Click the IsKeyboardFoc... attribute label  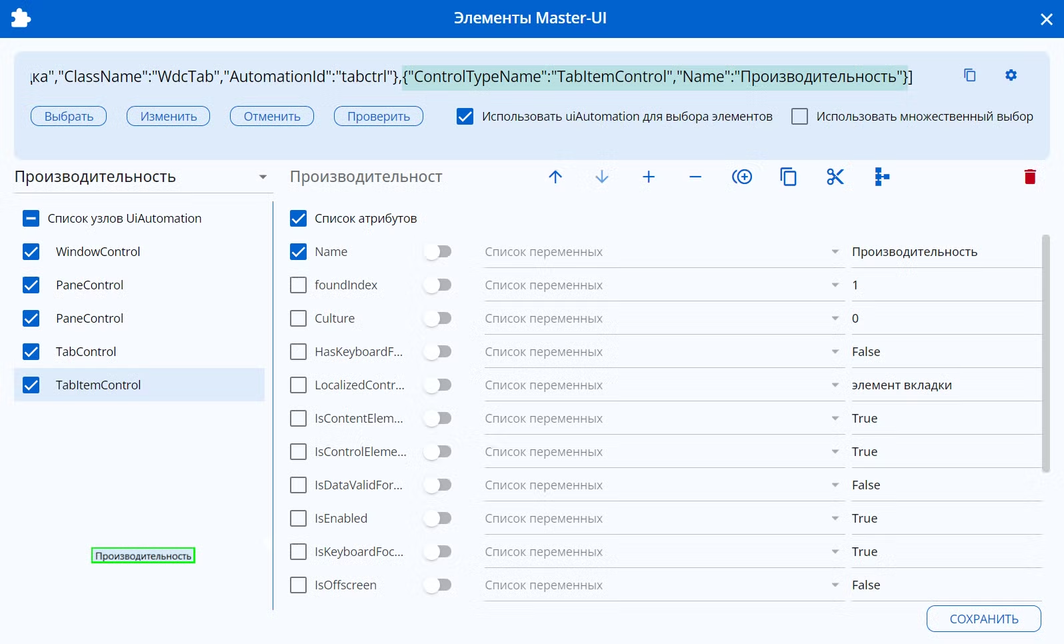359,551
